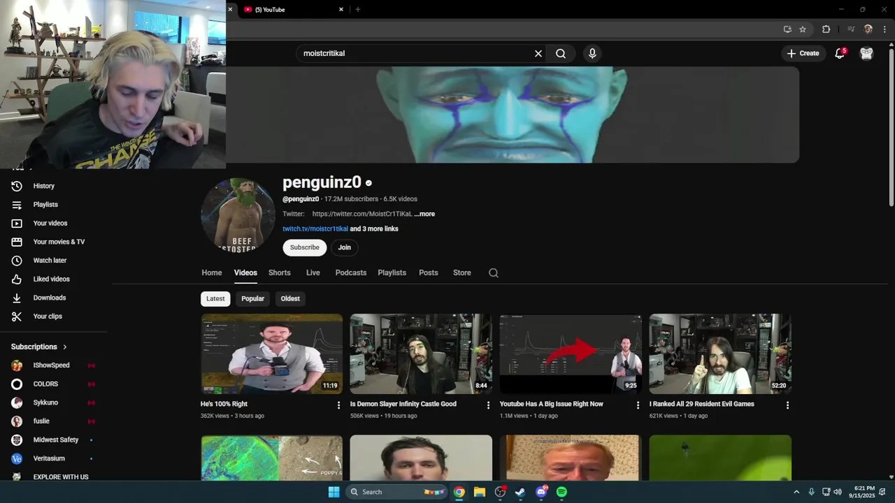895x503 pixels.
Task: Click the Create button
Action: tap(803, 53)
